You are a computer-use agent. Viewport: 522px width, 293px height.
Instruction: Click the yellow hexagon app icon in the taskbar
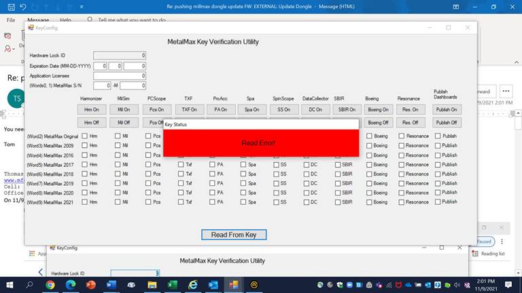coord(254,285)
